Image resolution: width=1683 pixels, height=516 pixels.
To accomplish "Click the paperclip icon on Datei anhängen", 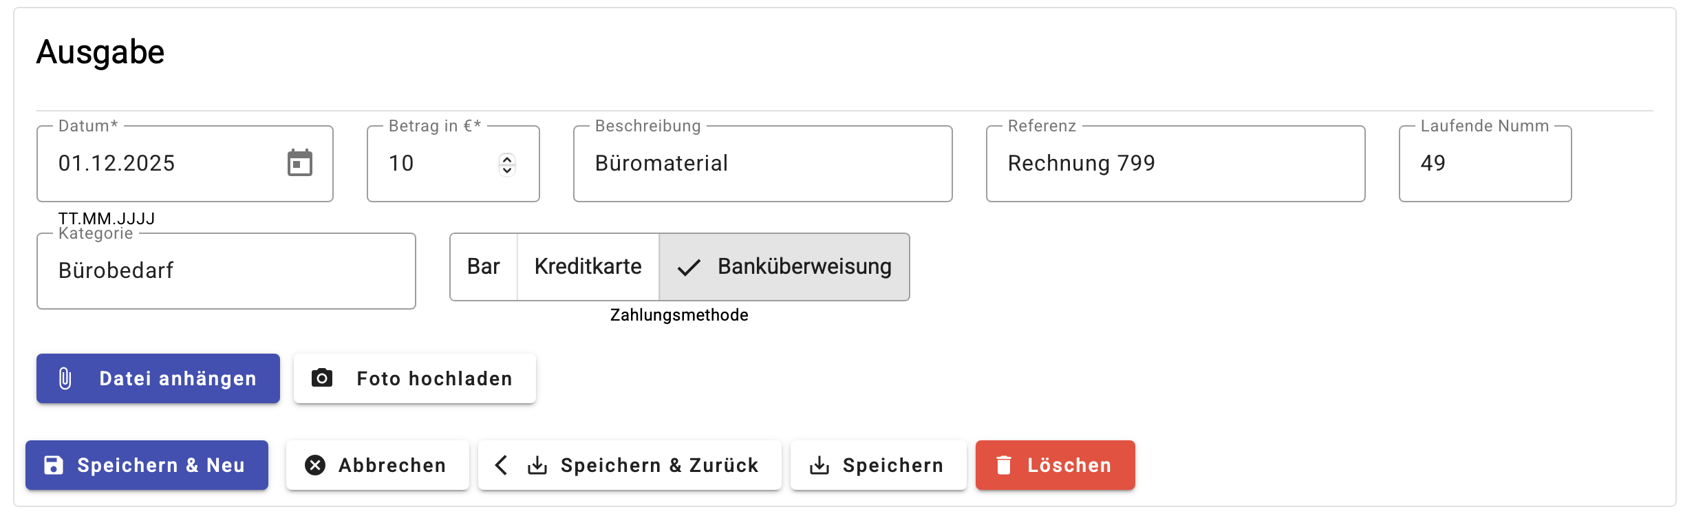I will point(65,378).
